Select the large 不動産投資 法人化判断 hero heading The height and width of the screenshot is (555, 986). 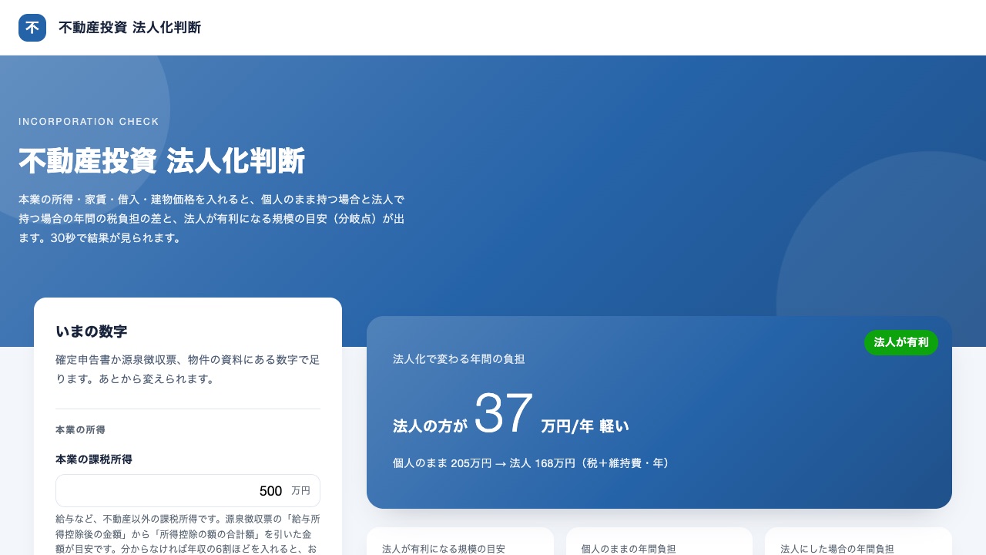point(162,161)
